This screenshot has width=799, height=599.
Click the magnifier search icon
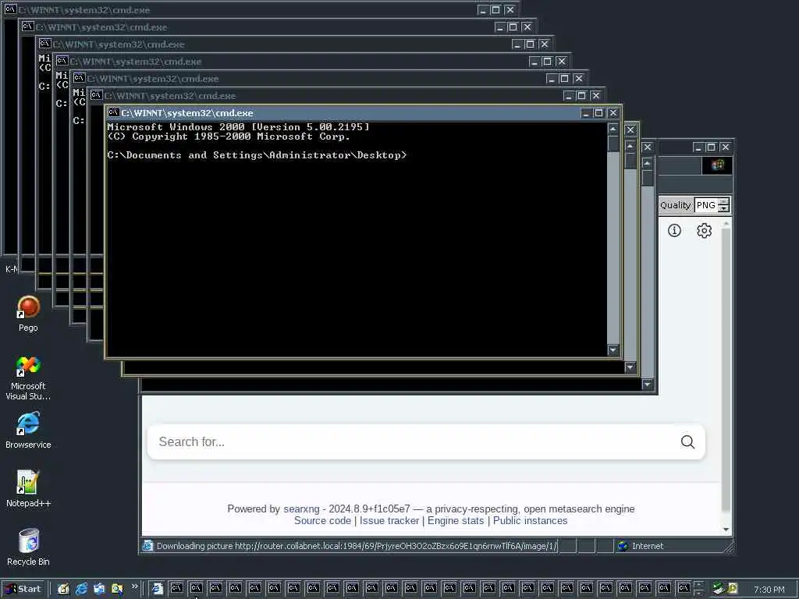[687, 441]
